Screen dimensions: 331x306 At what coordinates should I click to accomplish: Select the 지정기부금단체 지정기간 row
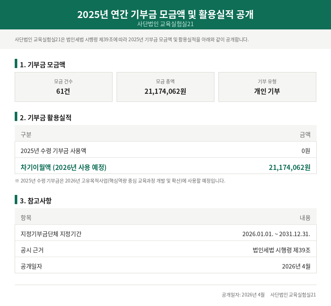165,234
